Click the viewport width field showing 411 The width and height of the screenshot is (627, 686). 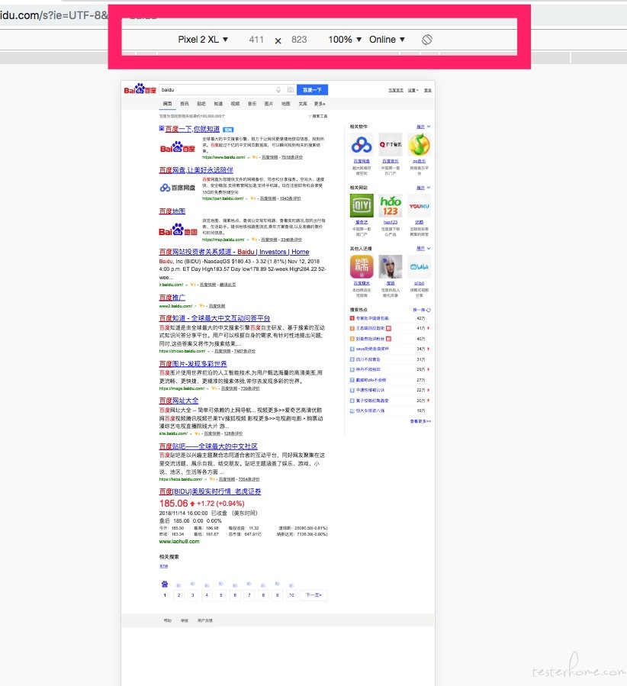[256, 40]
